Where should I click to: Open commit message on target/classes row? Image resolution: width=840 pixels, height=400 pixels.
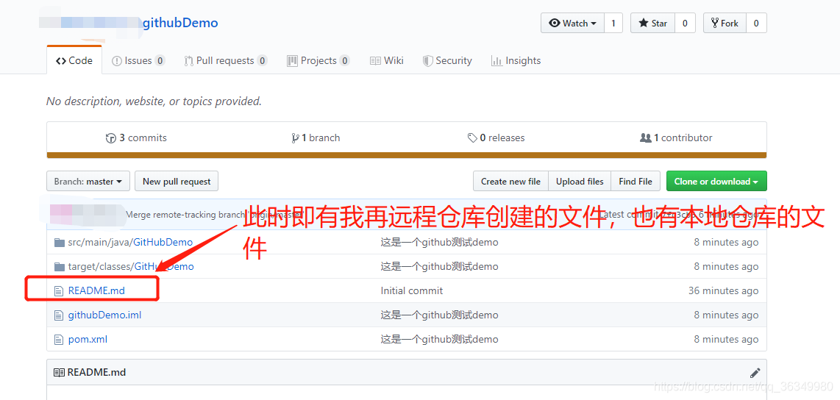[x=439, y=266]
